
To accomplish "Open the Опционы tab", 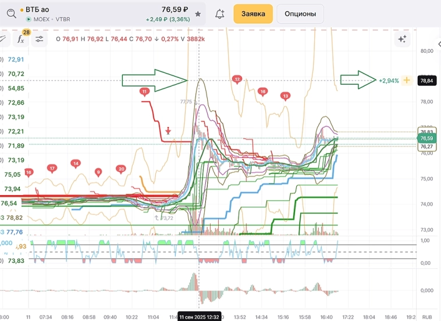I will pyautogui.click(x=300, y=14).
